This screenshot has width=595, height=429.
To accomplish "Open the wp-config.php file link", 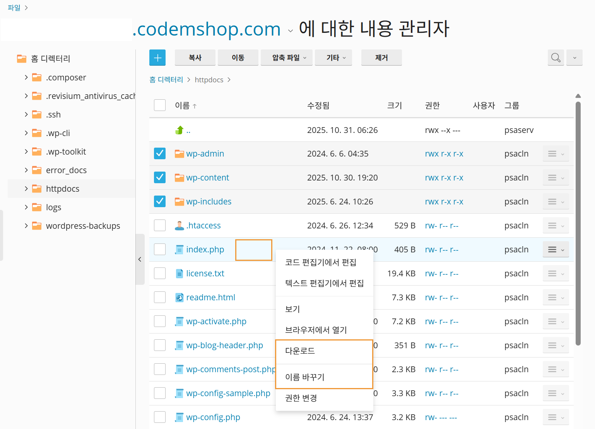I will click(213, 417).
